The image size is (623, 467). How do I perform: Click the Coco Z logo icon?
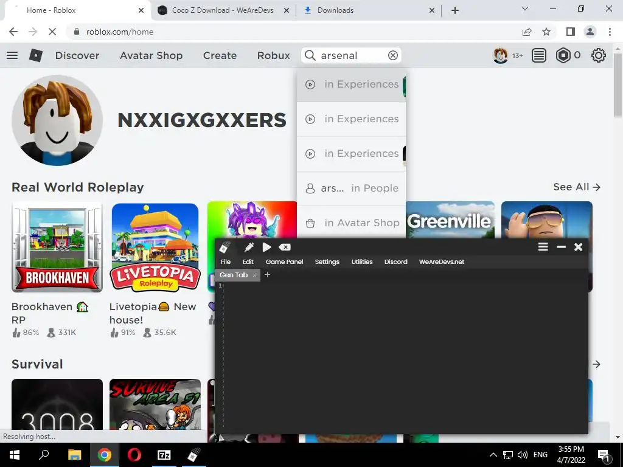click(225, 247)
